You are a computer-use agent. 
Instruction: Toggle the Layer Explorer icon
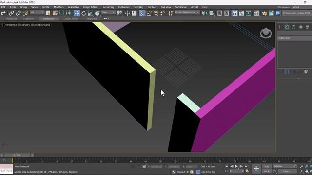click(226, 13)
